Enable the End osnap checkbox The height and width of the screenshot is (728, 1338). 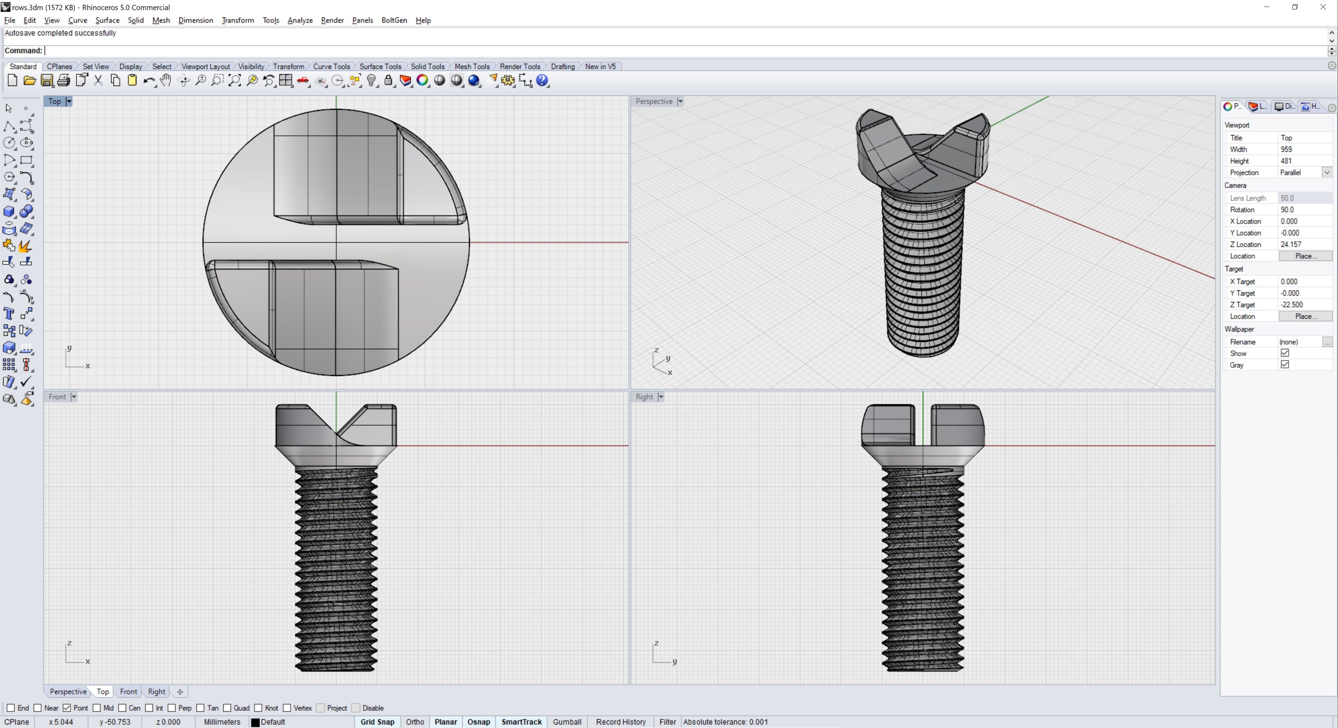pos(11,708)
